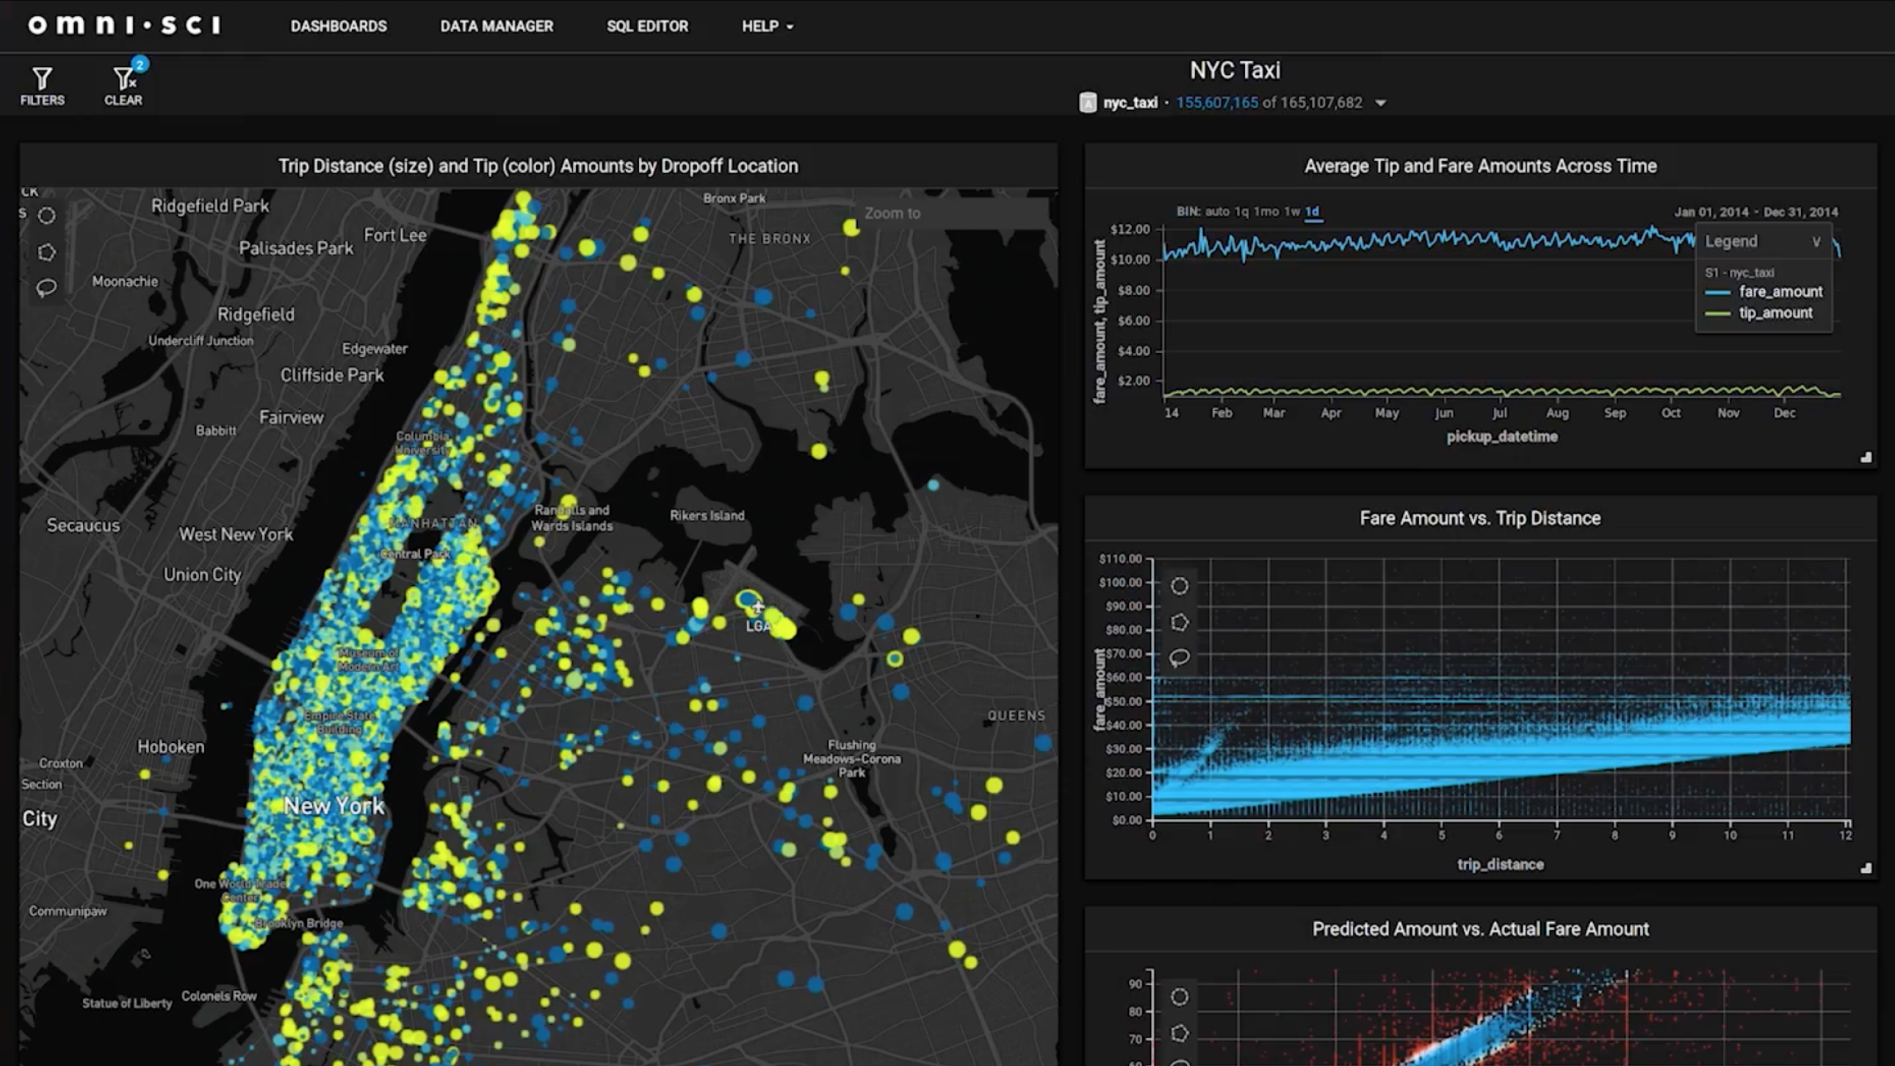The image size is (1895, 1066).
Task: Switch time bin to 1w
Action: point(1292,211)
